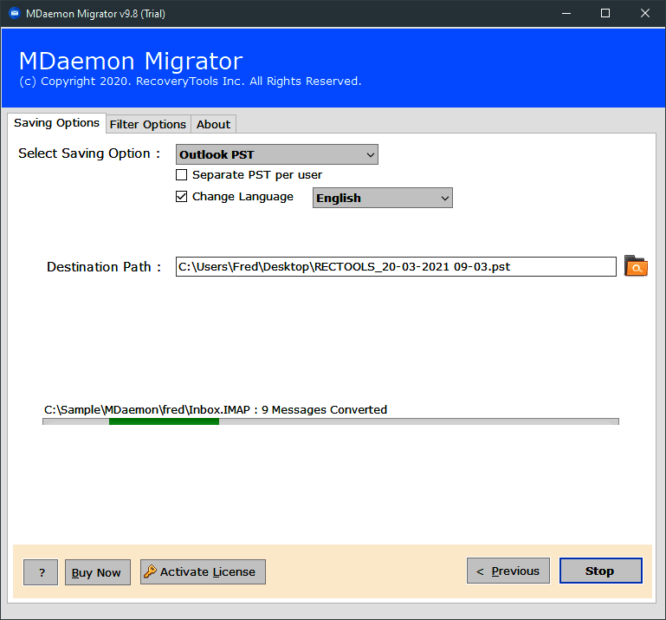Enable the Separate PST per user checkbox
The image size is (666, 620).
click(x=182, y=174)
